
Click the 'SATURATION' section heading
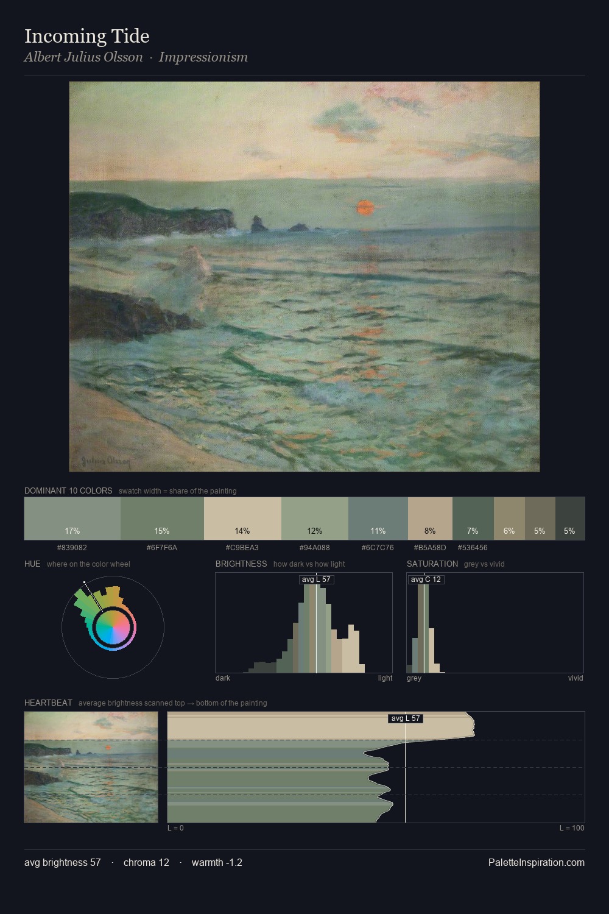coord(432,564)
